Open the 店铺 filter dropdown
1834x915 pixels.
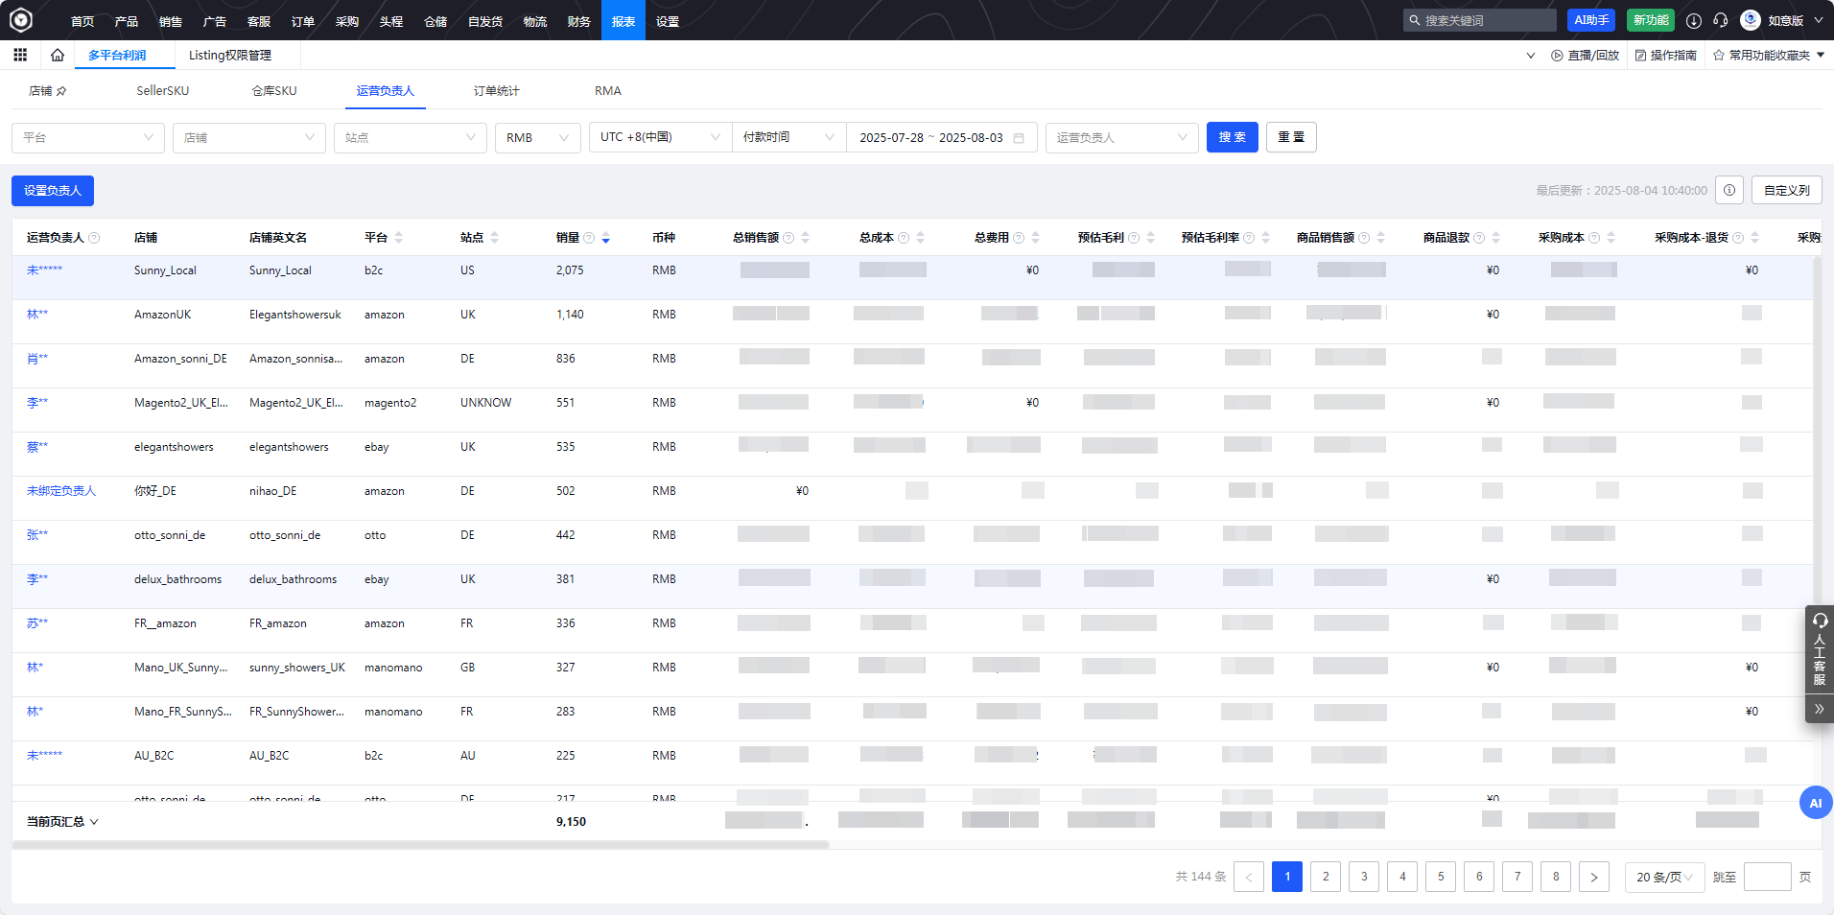tap(249, 137)
